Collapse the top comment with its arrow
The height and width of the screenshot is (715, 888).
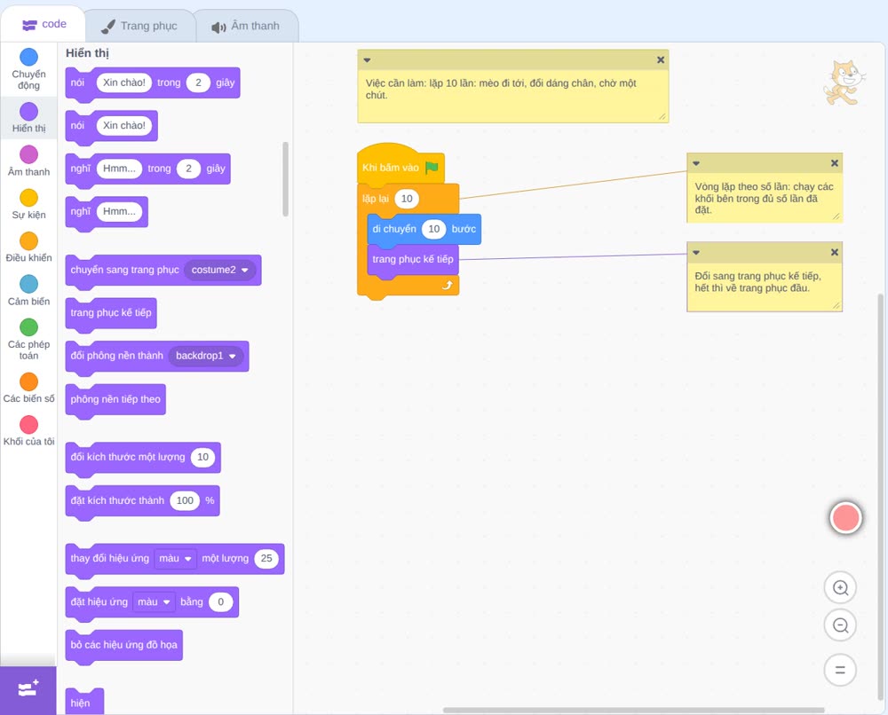point(367,60)
